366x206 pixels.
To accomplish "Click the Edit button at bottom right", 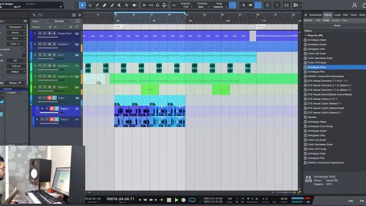I will coord(351,201).
